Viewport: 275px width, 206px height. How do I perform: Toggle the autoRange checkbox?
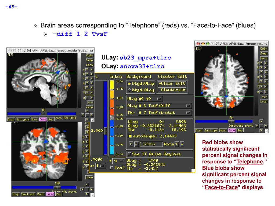(130, 136)
